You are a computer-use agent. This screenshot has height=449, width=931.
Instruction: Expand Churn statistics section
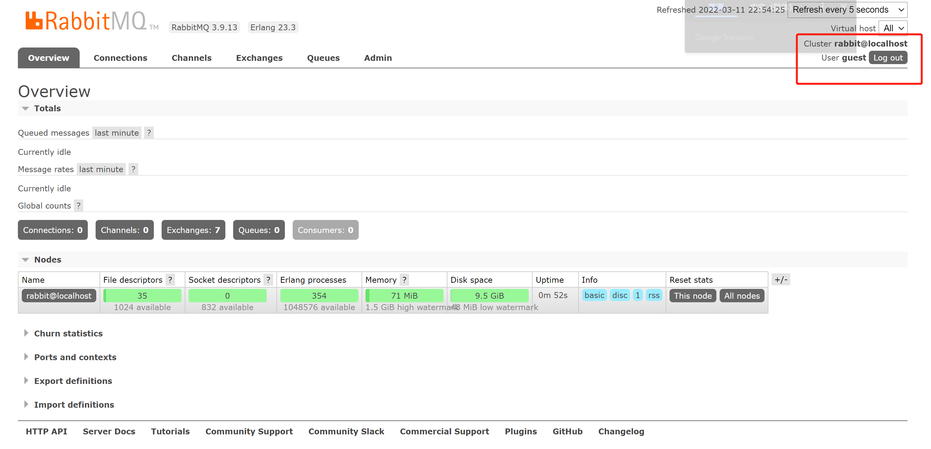(68, 333)
